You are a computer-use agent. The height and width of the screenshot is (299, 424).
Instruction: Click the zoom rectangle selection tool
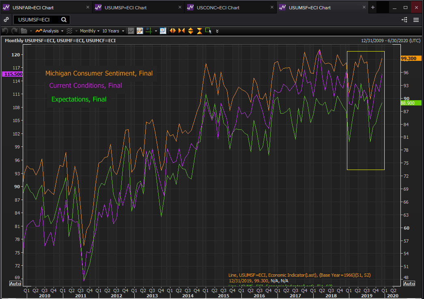[x=208, y=30]
